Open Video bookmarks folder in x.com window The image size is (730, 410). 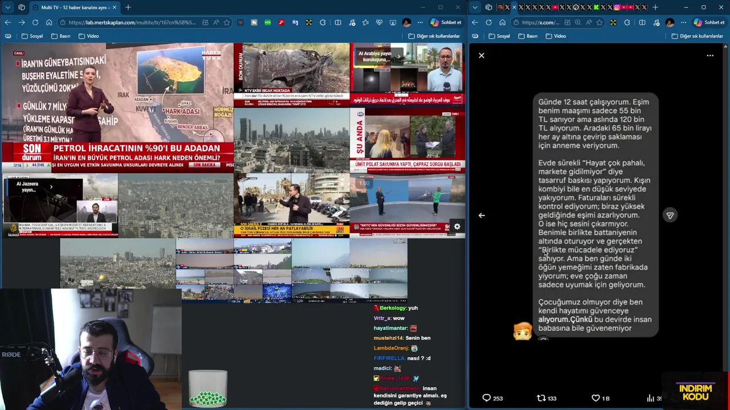click(x=555, y=36)
